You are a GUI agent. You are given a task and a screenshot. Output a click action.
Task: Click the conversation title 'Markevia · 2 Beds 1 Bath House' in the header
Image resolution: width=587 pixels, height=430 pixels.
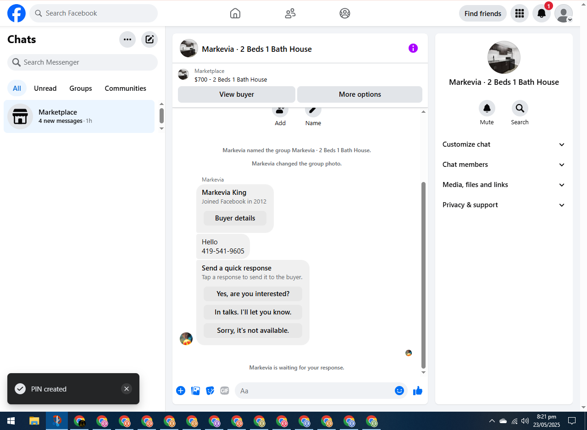[257, 49]
